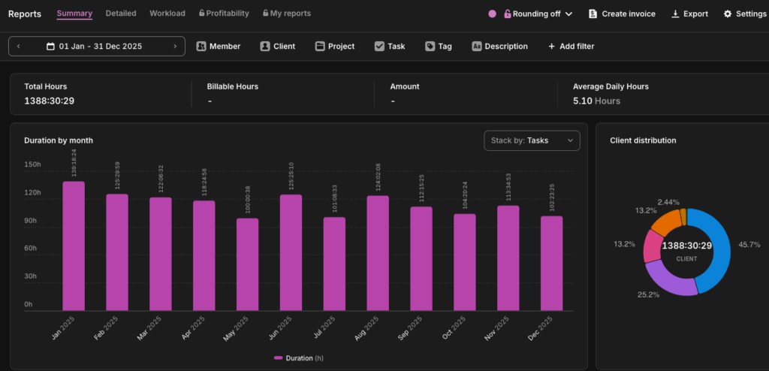Switch to the Detailed tab
The height and width of the screenshot is (371, 769).
(121, 14)
